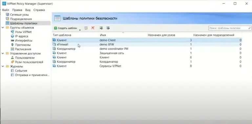
Task: Select the demo XFW template row
Action: 147,45
